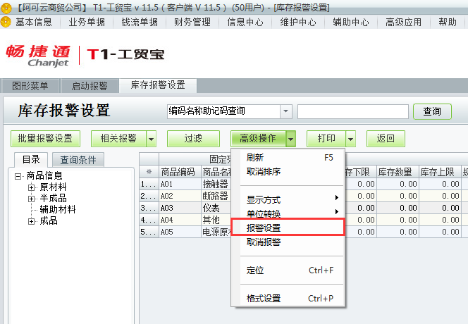Choose 报警设置 menu entry
This screenshot has height=324, width=468.
[x=288, y=228]
